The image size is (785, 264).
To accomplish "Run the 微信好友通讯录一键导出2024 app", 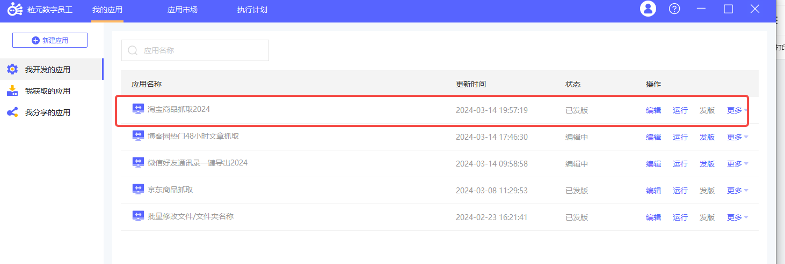I will 680,164.
